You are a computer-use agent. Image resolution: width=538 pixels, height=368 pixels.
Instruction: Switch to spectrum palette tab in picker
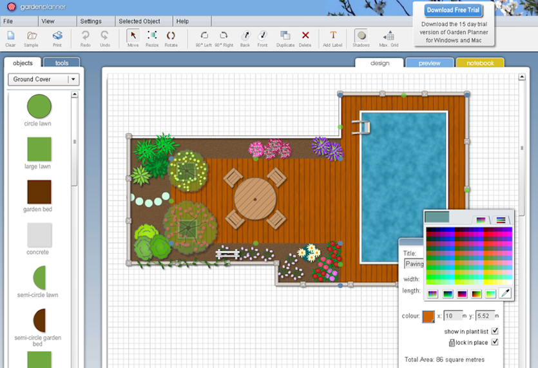[x=481, y=220]
